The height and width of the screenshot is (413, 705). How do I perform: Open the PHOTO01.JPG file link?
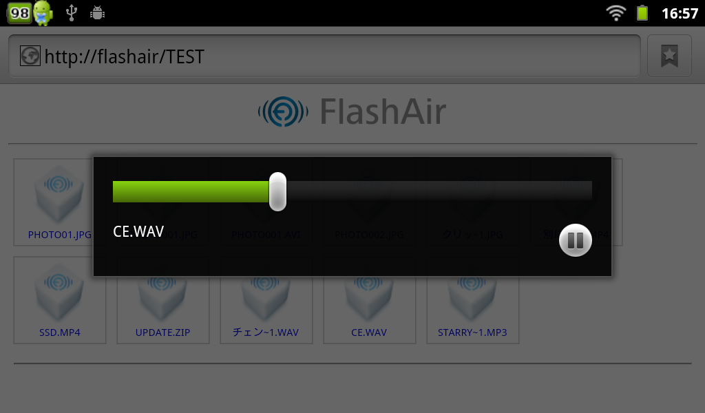coord(59,235)
